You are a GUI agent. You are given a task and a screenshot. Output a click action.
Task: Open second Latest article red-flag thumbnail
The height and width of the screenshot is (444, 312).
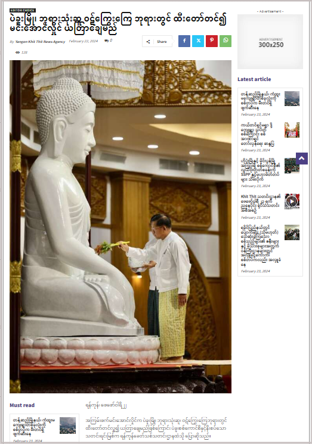(x=292, y=130)
